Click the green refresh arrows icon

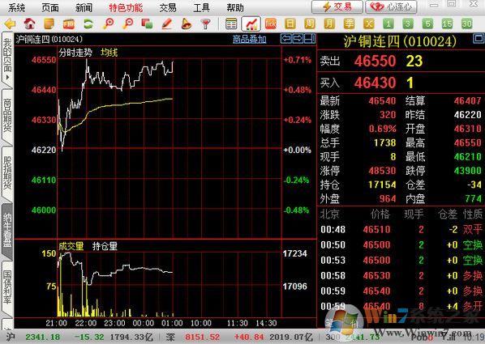point(88,23)
